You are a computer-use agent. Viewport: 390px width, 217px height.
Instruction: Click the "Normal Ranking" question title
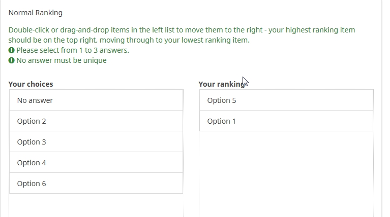pos(35,13)
